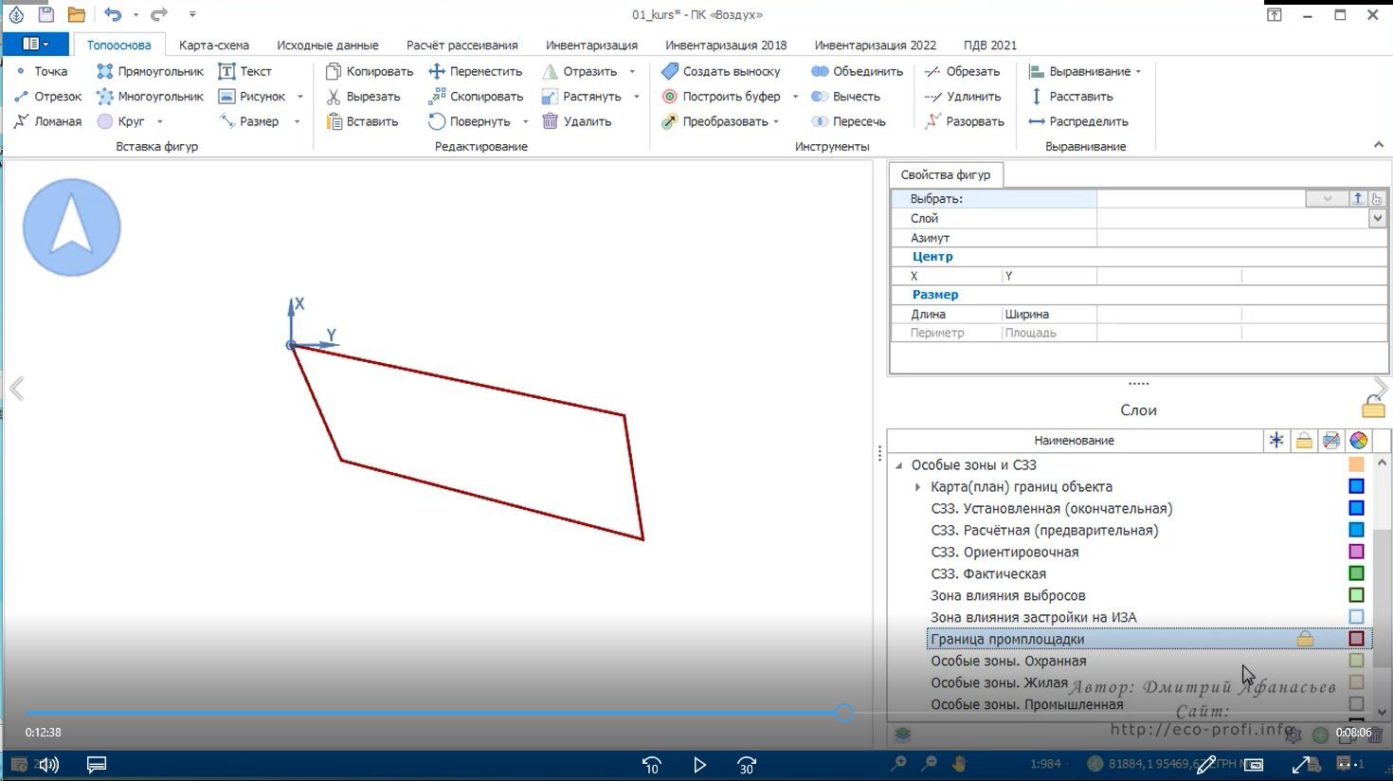The image size is (1393, 781).
Task: Click the Undo button
Action: (113, 14)
